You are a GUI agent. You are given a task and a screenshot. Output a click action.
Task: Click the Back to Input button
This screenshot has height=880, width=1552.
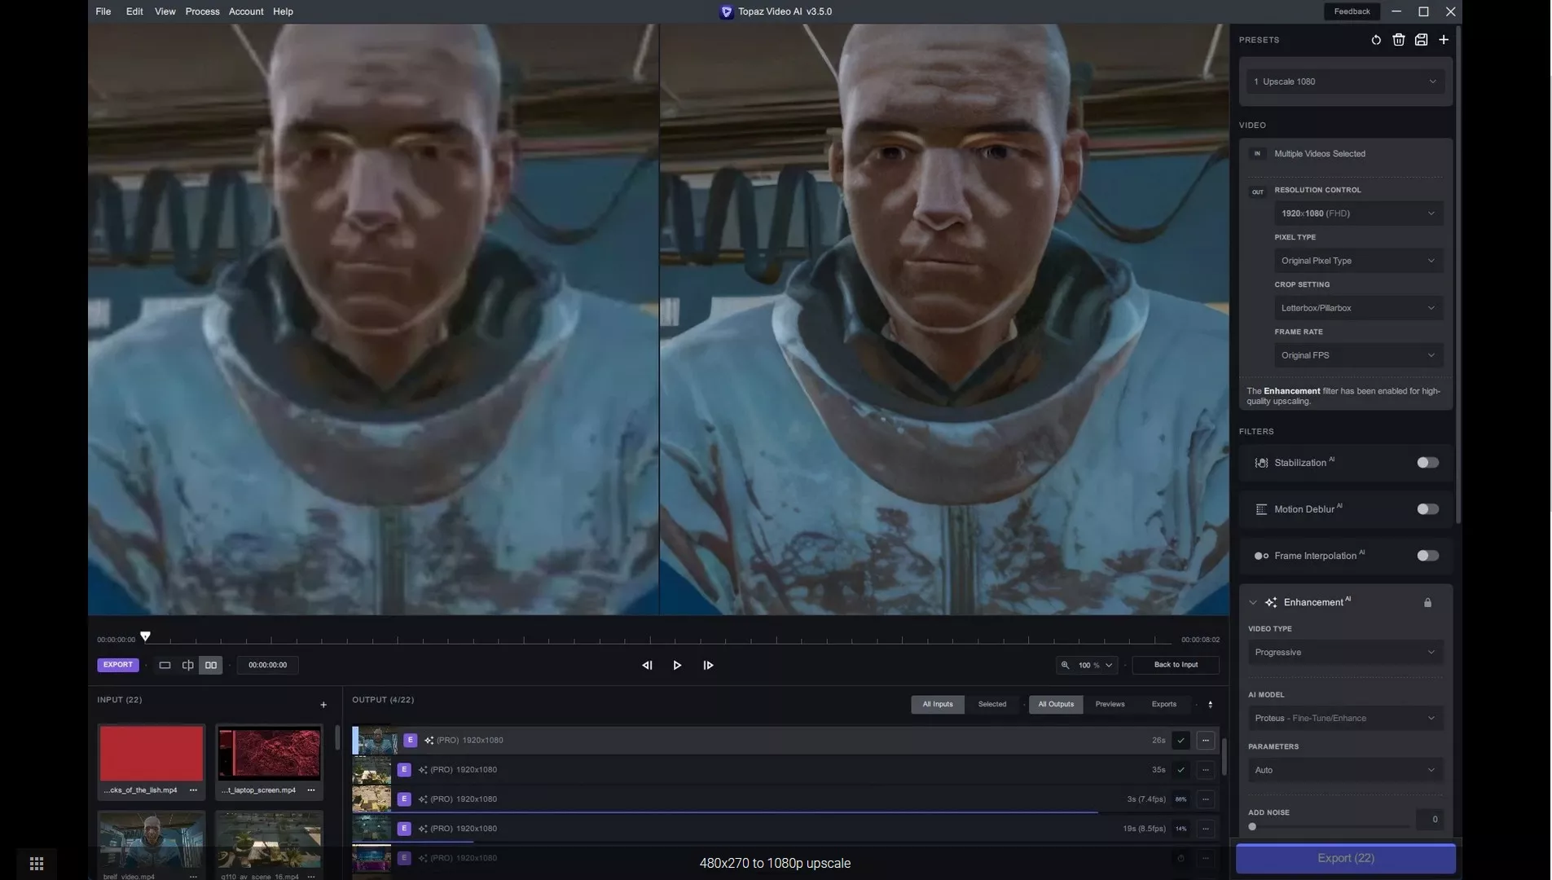[x=1176, y=666]
